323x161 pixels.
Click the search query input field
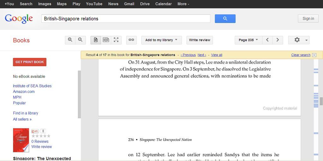[126, 19]
